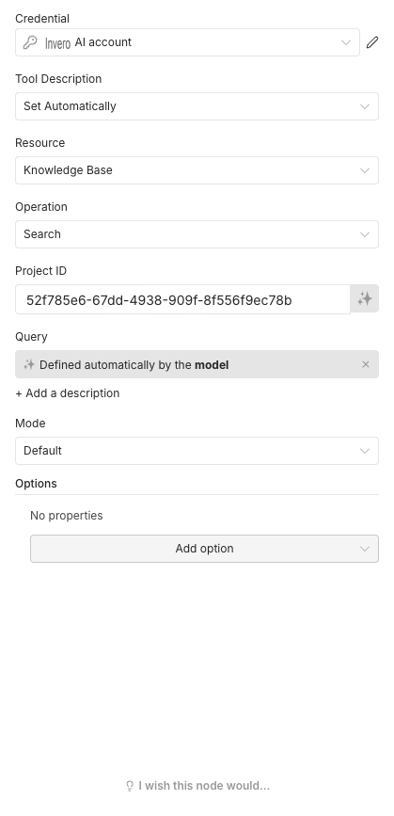Click the key icon in the Credential field
Screen dimensions: 394x816
point(30,42)
